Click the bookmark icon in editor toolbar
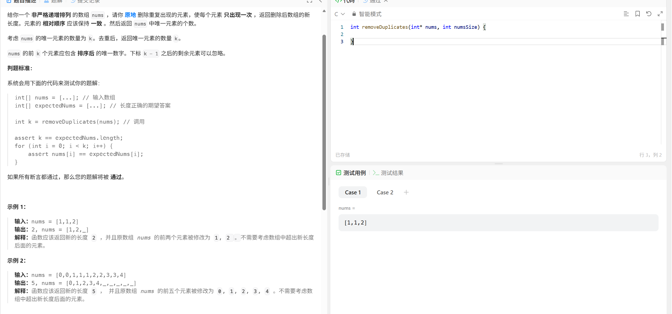The width and height of the screenshot is (672, 314). click(637, 14)
